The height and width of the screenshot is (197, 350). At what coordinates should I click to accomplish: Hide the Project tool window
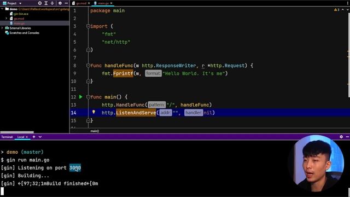[66, 3]
